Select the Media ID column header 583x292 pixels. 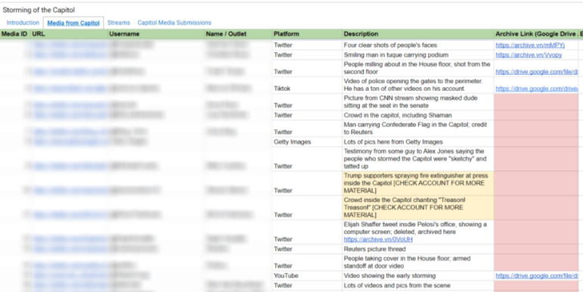click(x=15, y=34)
